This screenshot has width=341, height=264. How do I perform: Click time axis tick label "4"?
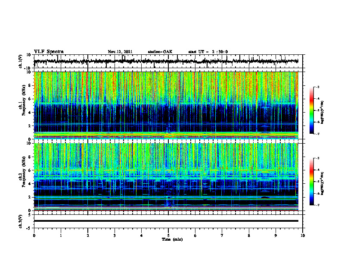click(x=142, y=236)
